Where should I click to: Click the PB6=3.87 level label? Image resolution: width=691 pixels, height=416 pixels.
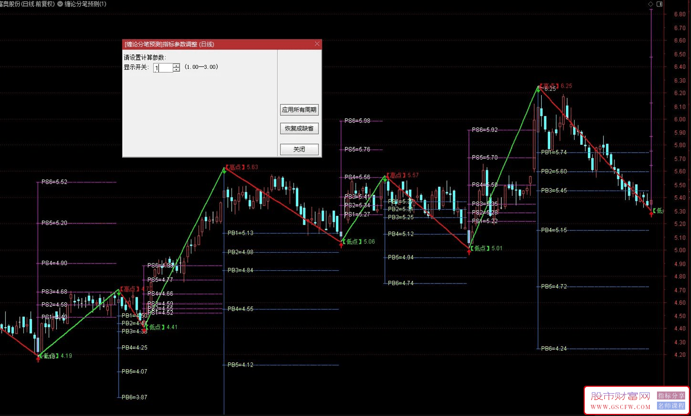pos(134,397)
